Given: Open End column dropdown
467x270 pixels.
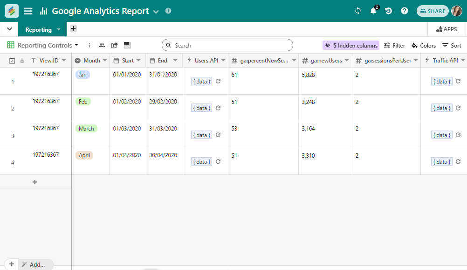Looking at the screenshot, I should [x=175, y=60].
